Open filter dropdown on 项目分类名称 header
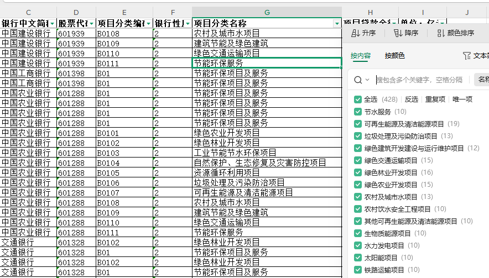The image size is (489, 278). click(x=337, y=24)
